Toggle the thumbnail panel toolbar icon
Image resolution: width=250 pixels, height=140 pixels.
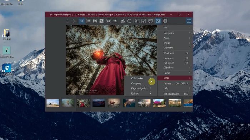coord(158,21)
